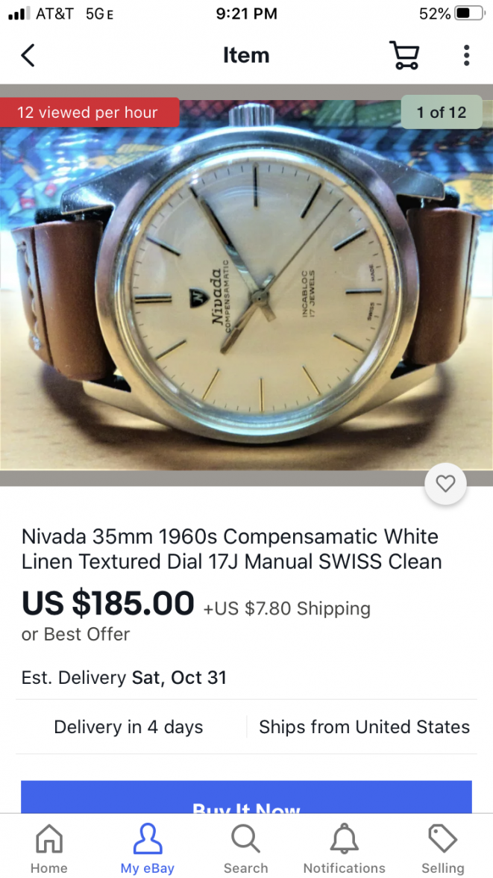Tap the or Best Offer text
This screenshot has height=878, width=493.
pyautogui.click(x=75, y=634)
